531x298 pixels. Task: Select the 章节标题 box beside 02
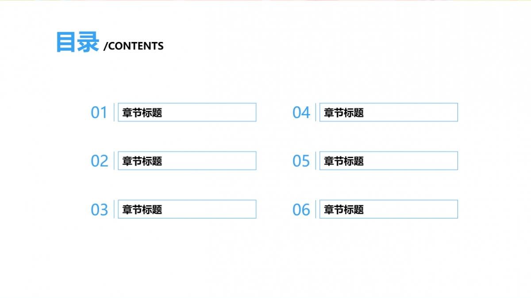point(187,161)
